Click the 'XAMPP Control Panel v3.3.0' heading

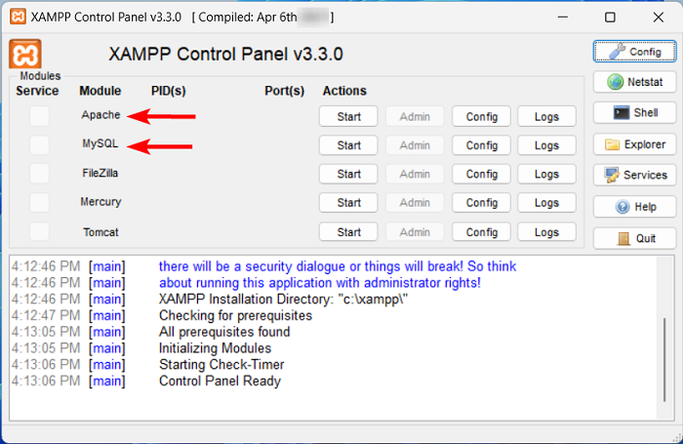pyautogui.click(x=225, y=55)
